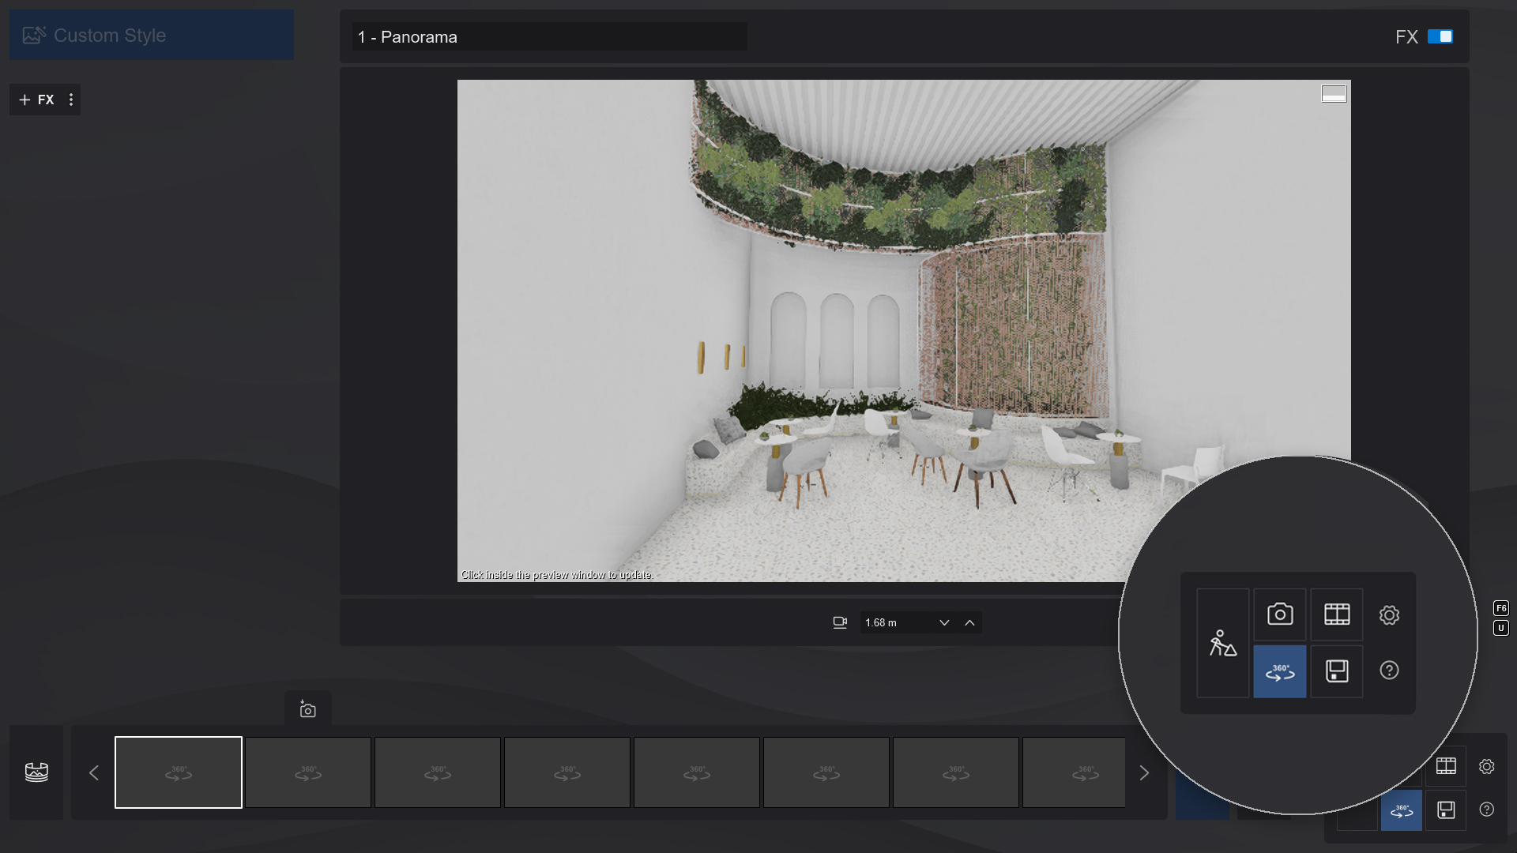The height and width of the screenshot is (853, 1517).
Task: Switch to Build mode with the person icon
Action: 1222,643
